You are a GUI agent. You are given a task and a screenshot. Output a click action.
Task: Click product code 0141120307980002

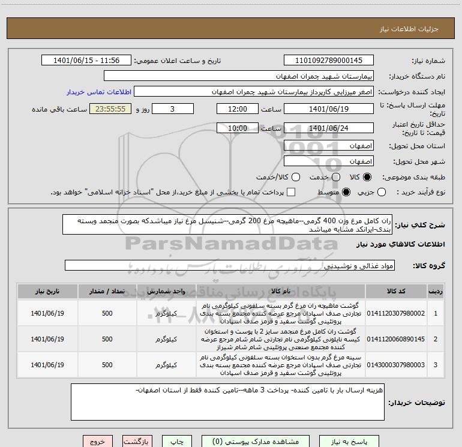(396, 313)
